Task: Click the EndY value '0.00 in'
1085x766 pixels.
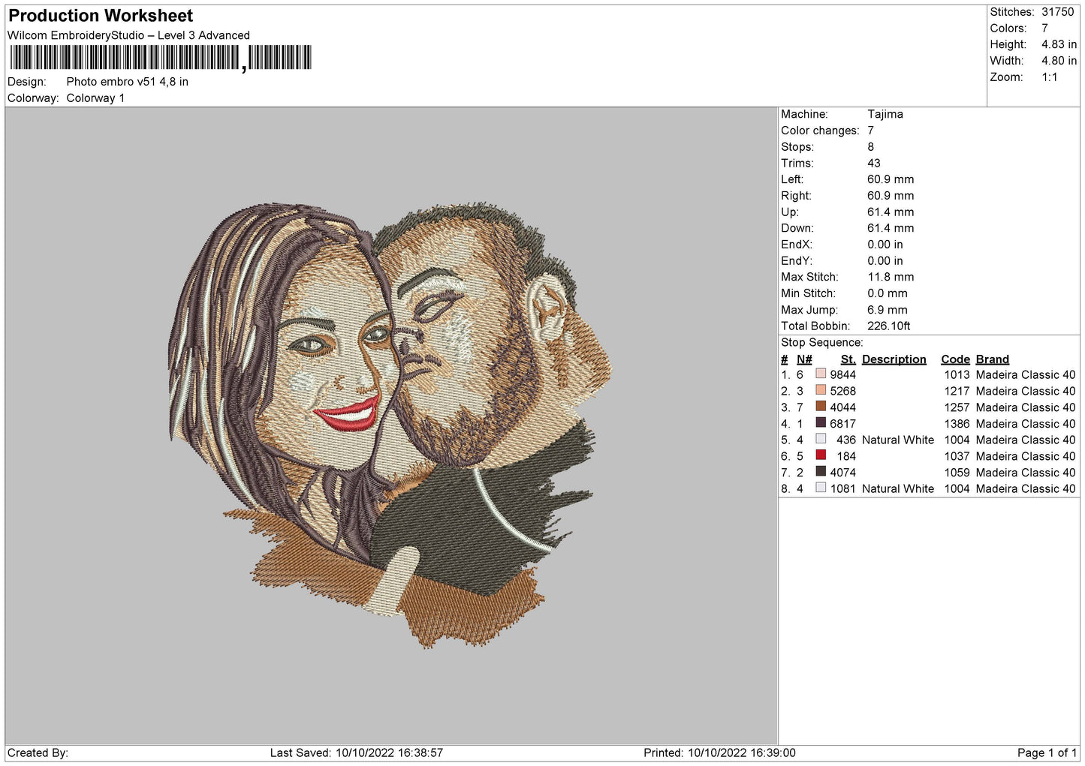Action: coord(885,261)
